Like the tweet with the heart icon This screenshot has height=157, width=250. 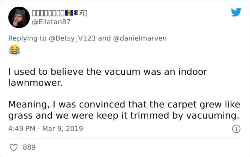click(14, 147)
